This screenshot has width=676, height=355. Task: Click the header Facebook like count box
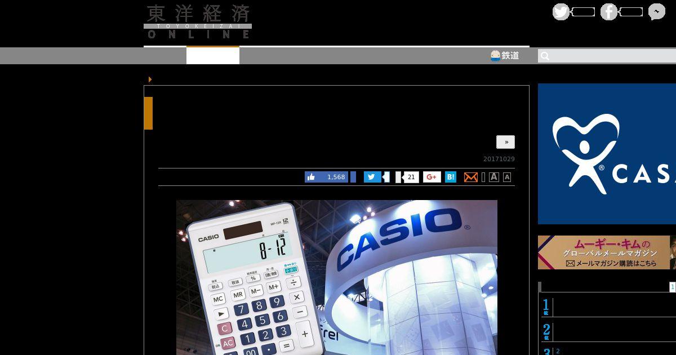pyautogui.click(x=631, y=12)
